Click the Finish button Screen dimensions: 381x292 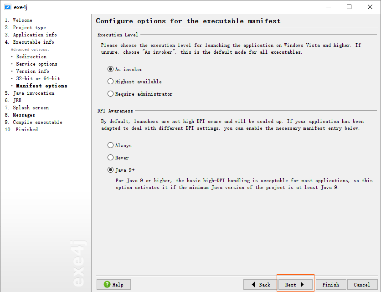tap(331, 284)
